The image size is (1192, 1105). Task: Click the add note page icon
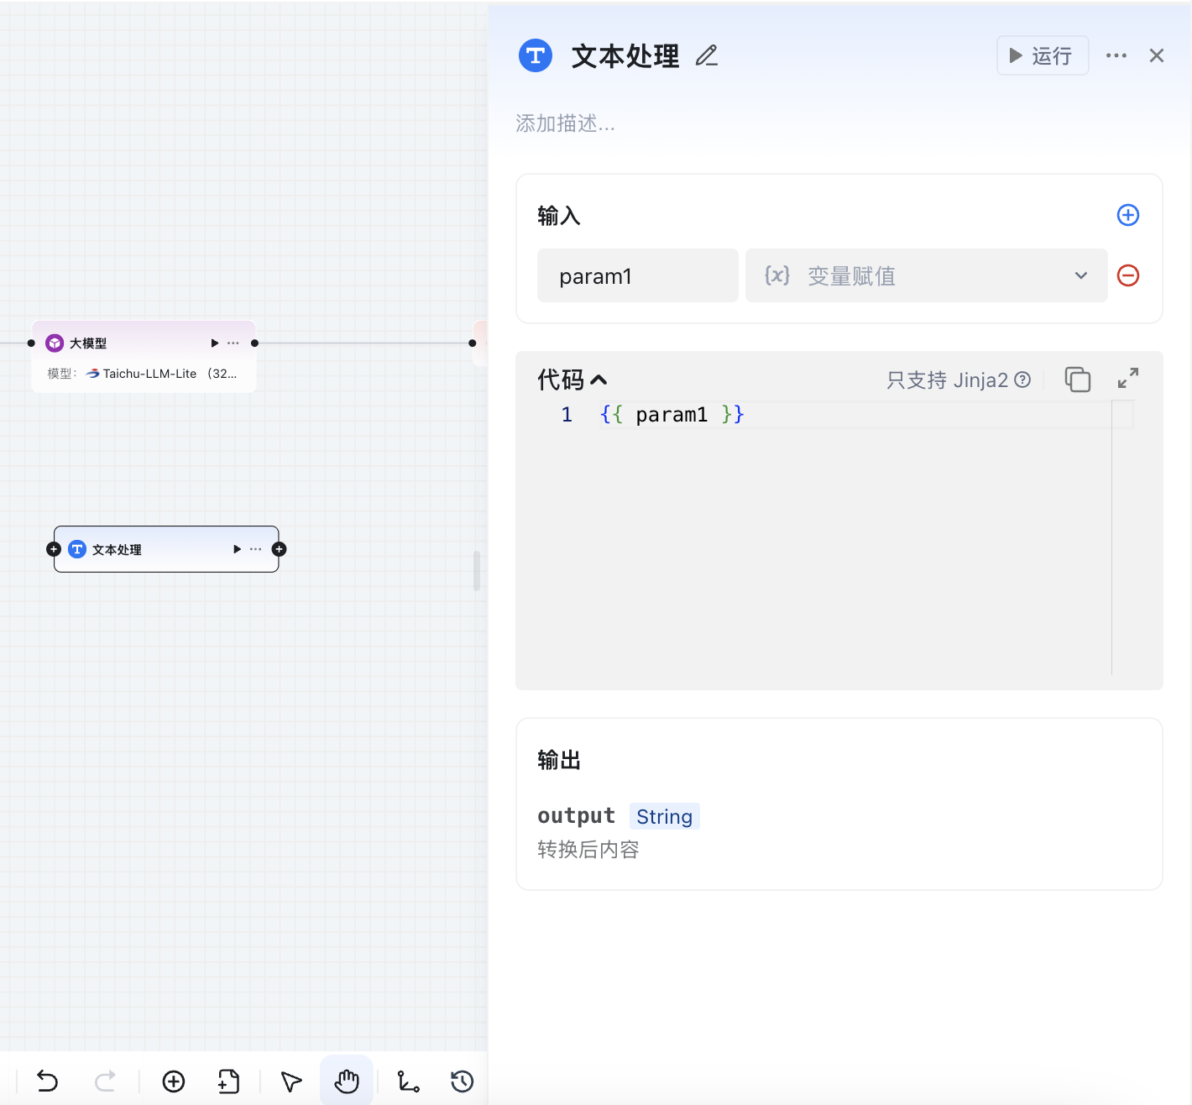[x=228, y=1081]
